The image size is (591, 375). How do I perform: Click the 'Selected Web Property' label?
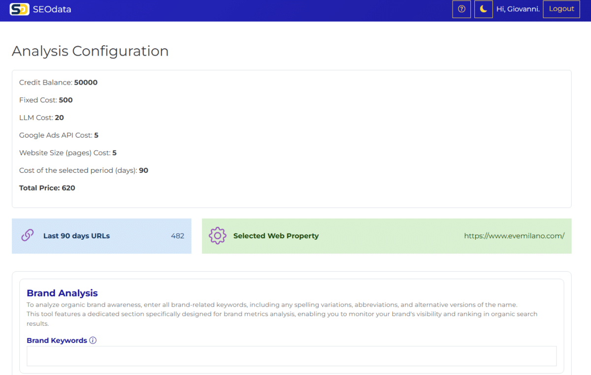click(x=276, y=236)
